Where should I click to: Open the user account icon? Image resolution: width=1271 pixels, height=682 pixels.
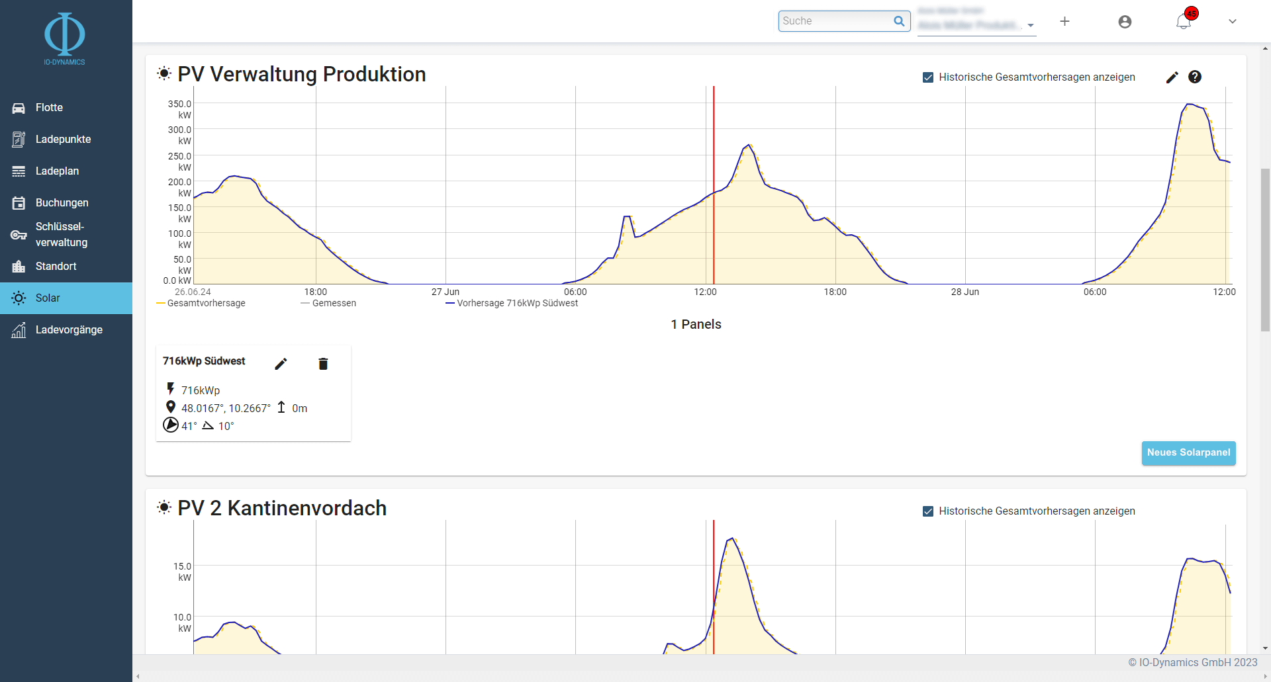(1125, 22)
